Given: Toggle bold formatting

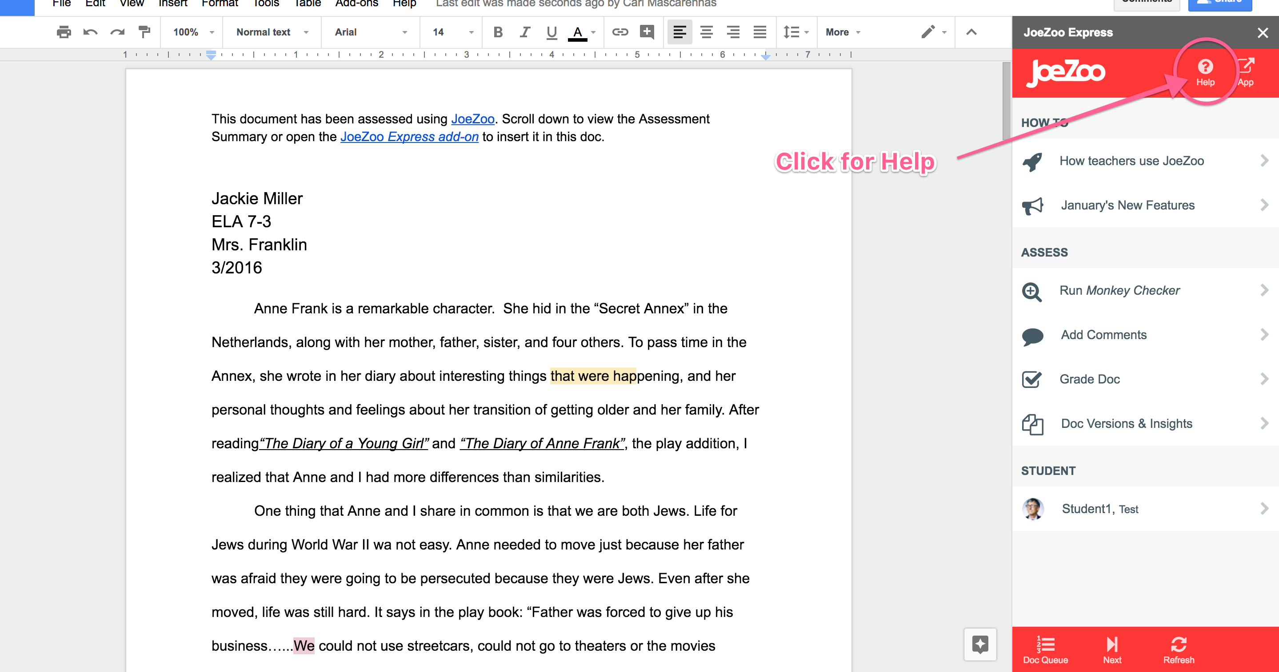Looking at the screenshot, I should pos(498,32).
